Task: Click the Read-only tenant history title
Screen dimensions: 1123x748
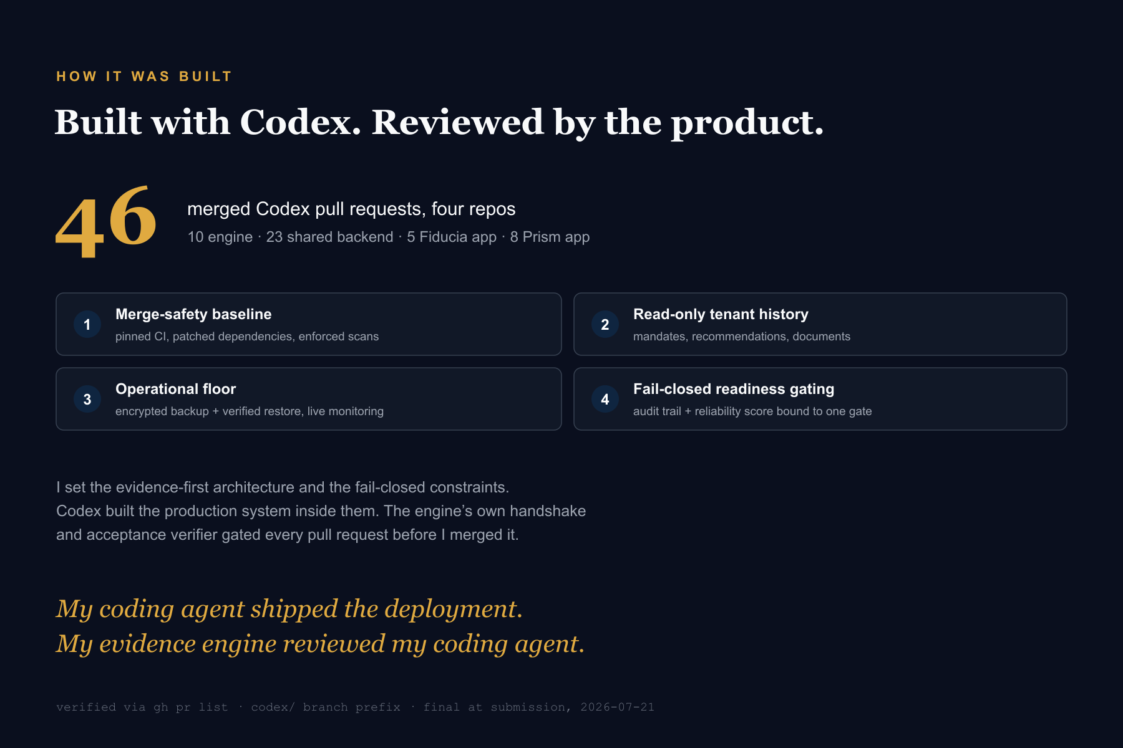Action: point(721,314)
